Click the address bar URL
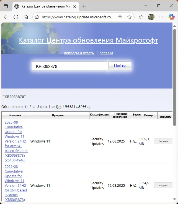 point(78,17)
